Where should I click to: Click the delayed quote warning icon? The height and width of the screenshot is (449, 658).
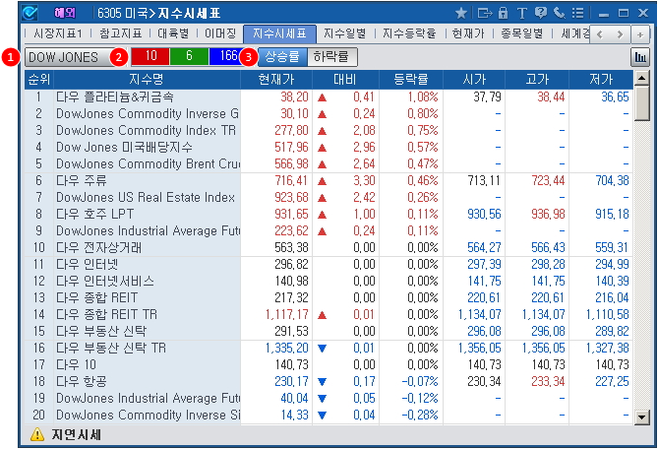37,434
